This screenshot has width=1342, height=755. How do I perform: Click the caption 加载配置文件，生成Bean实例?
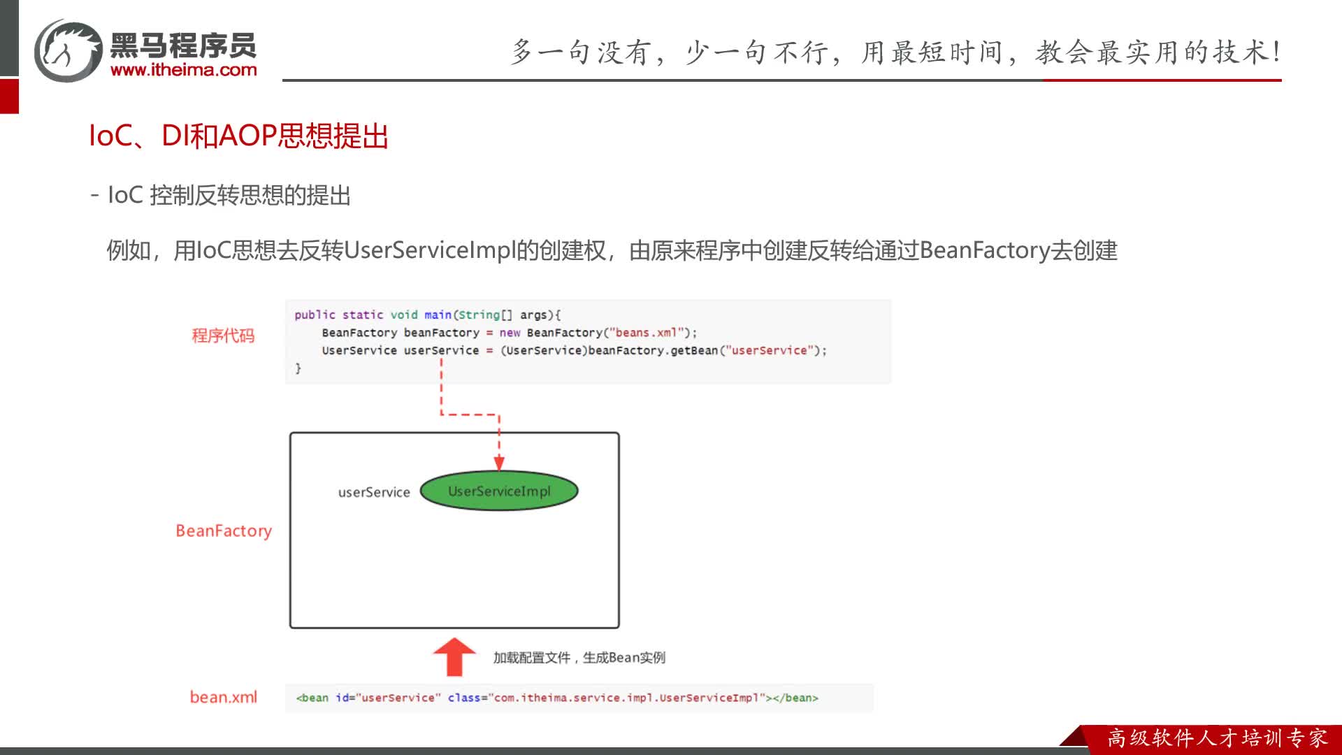coord(579,657)
